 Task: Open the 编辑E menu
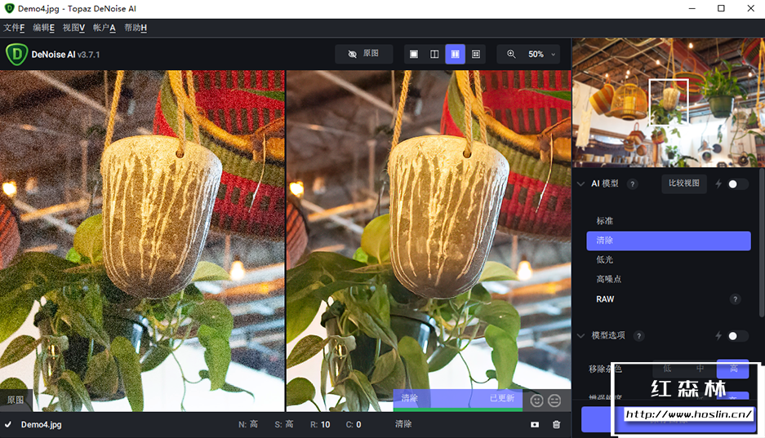click(43, 28)
